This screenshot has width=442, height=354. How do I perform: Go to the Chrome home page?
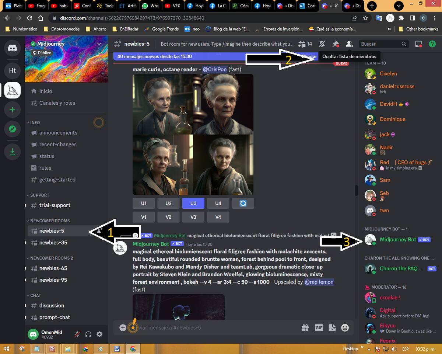coord(41,18)
